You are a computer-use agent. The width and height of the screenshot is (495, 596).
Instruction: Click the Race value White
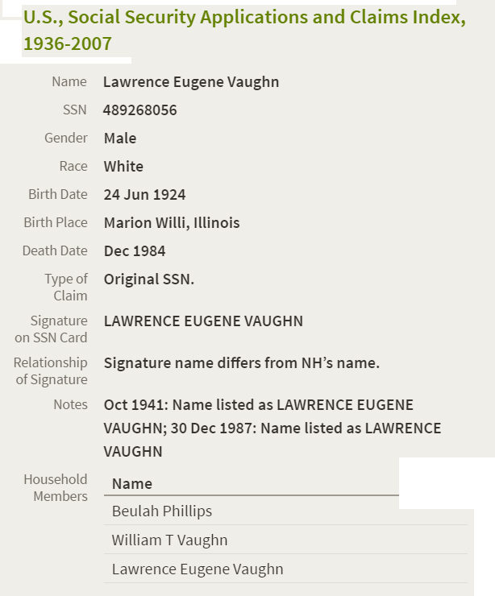pos(123,167)
